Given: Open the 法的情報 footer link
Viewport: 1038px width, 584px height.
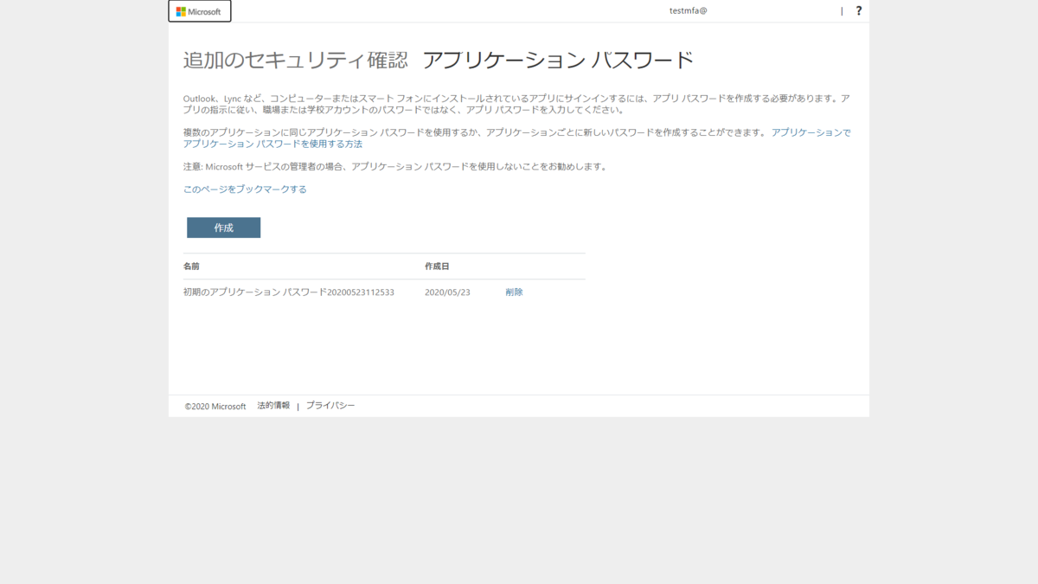Looking at the screenshot, I should [273, 406].
